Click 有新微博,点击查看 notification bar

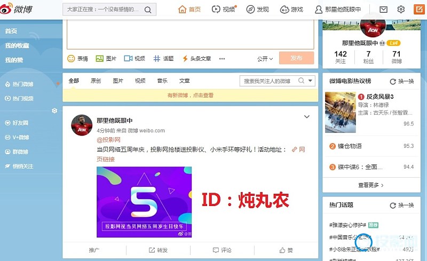[x=191, y=96]
